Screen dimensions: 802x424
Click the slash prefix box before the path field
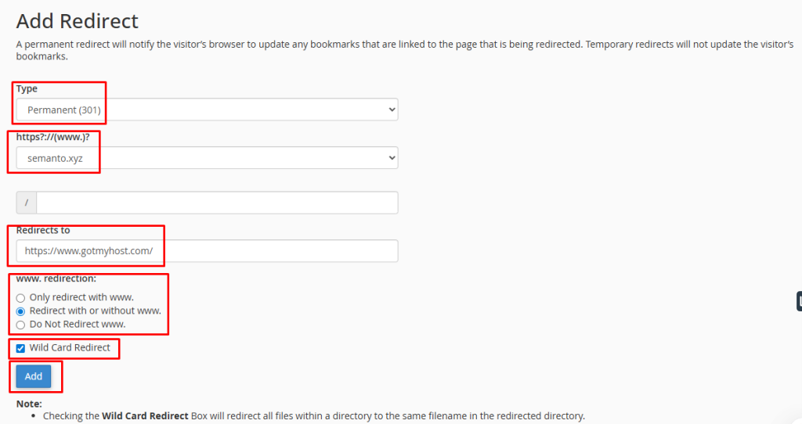tap(27, 203)
